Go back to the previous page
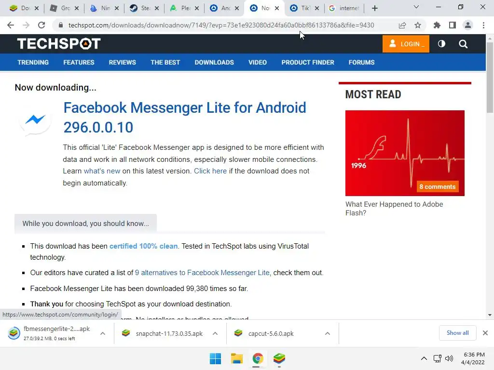This screenshot has height=370, width=494. [11, 25]
